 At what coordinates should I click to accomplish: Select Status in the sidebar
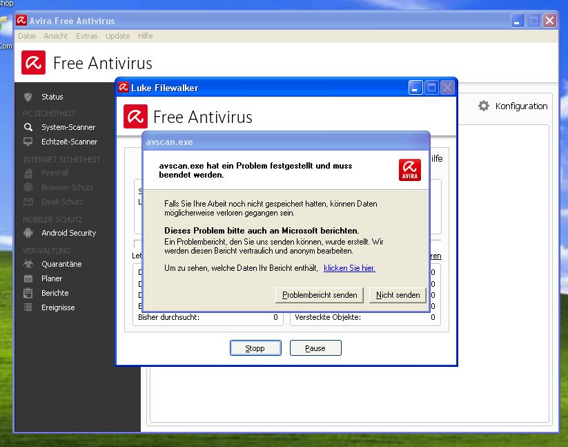(52, 97)
